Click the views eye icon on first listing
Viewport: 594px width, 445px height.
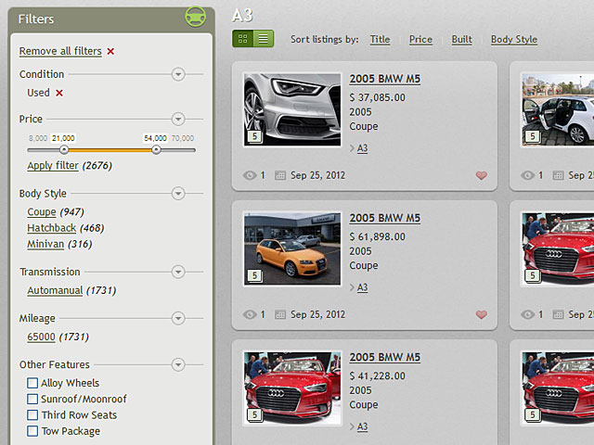click(249, 175)
